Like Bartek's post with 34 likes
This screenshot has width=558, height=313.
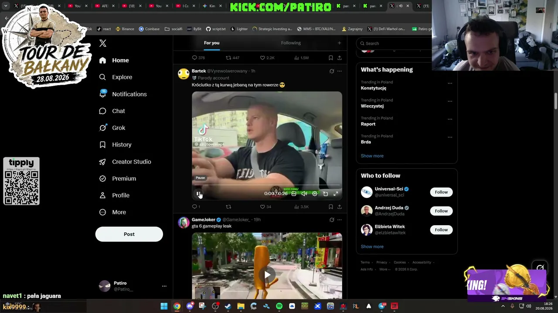265,206
